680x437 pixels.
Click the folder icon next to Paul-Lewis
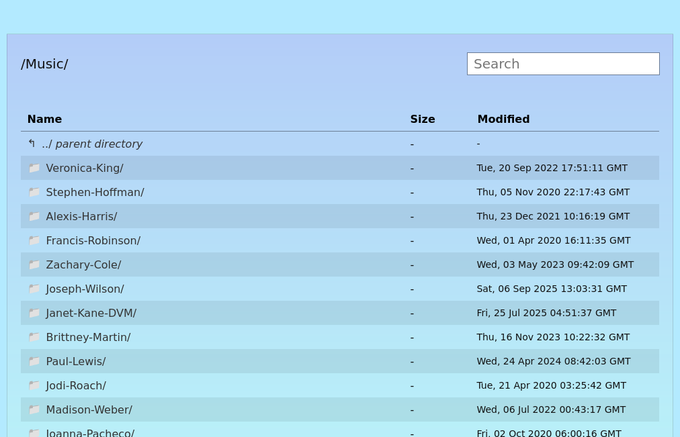(x=34, y=361)
